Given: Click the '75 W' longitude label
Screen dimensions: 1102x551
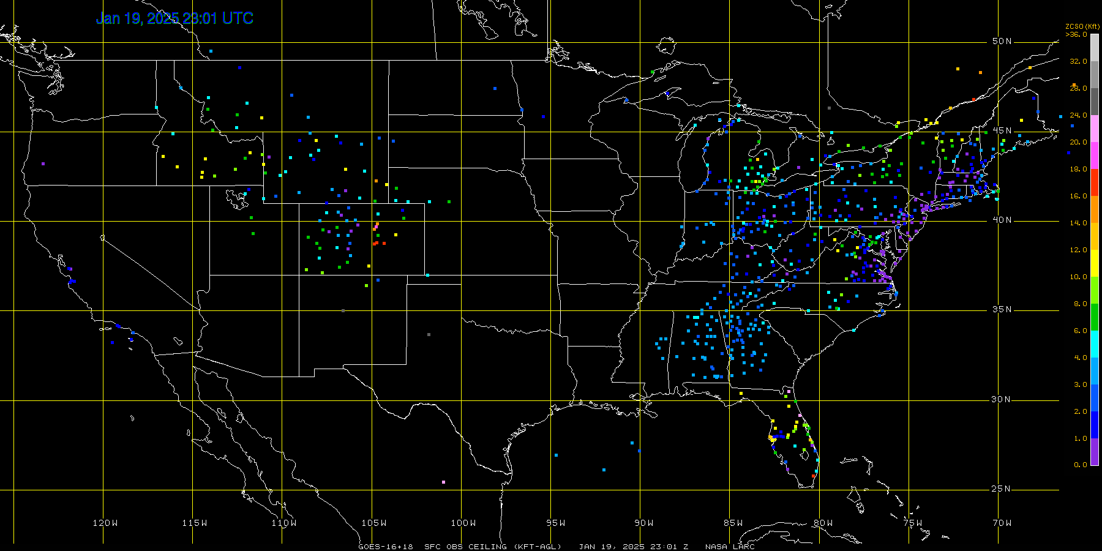Looking at the screenshot, I should click(x=913, y=523).
